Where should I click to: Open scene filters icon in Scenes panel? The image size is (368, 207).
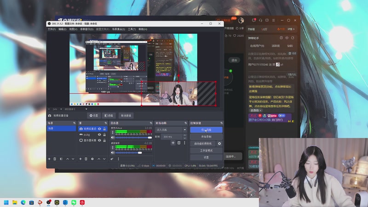pyautogui.click(x=61, y=159)
